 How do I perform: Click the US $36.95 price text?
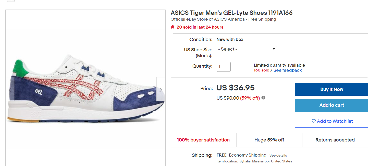(236, 88)
